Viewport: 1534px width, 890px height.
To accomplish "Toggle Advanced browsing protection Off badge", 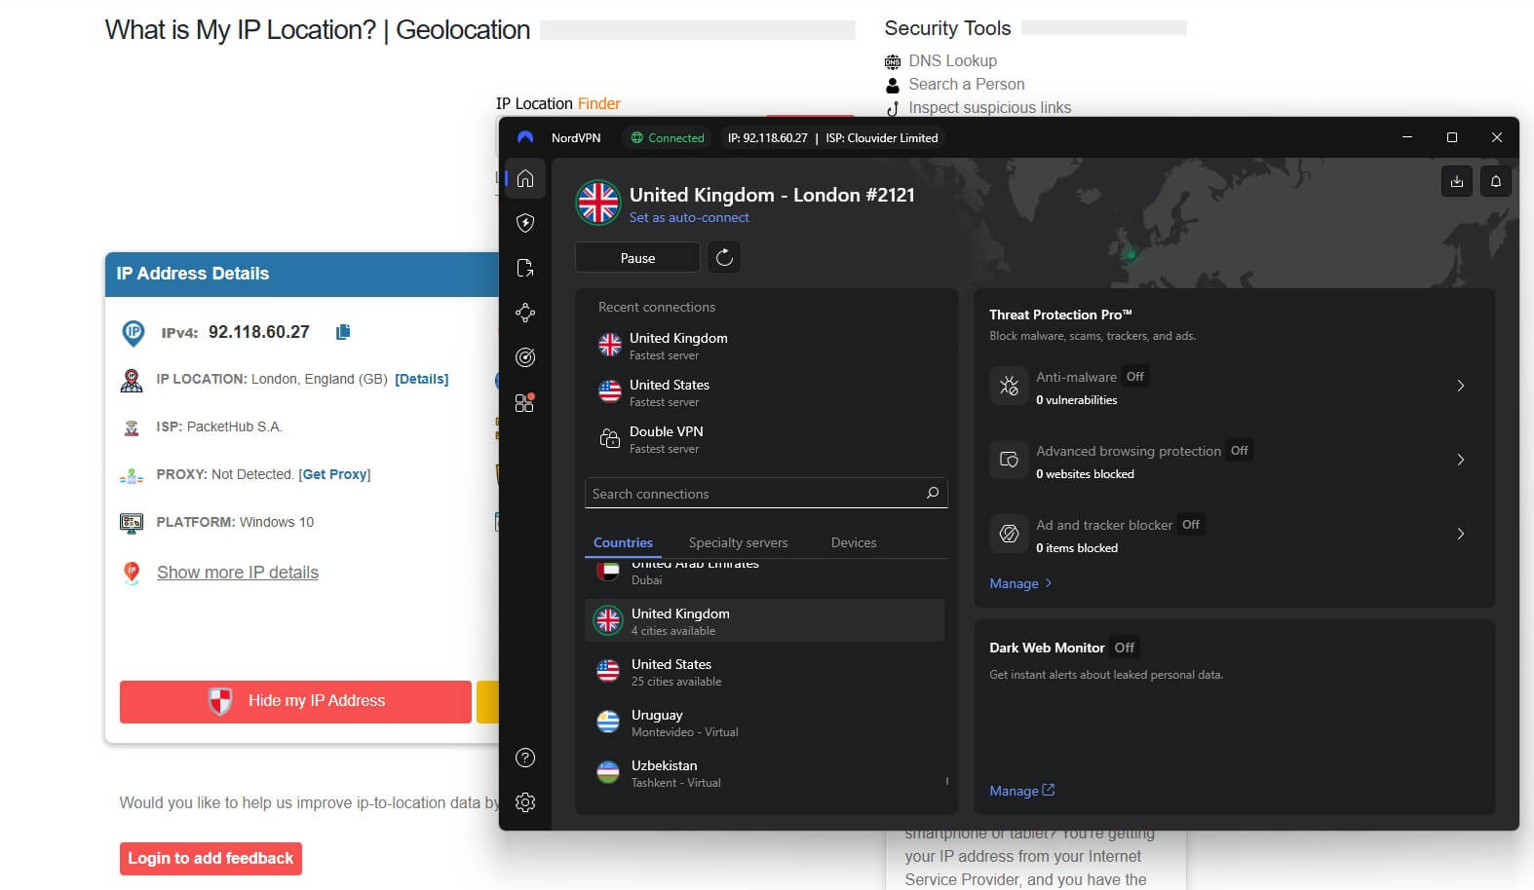I will (1240, 450).
